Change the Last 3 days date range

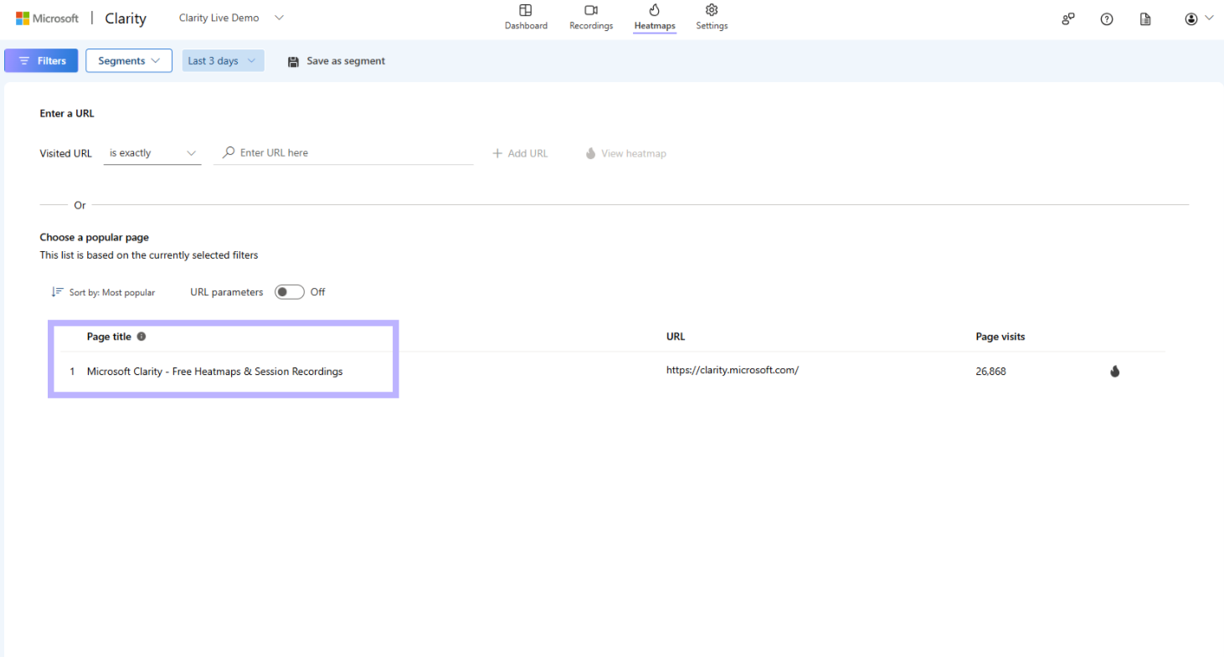click(x=223, y=60)
